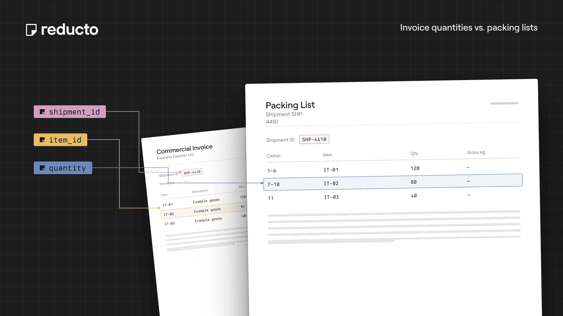Click item cell 'IT-02' on the Packing List
Image resolution: width=563 pixels, height=316 pixels.
click(x=331, y=184)
